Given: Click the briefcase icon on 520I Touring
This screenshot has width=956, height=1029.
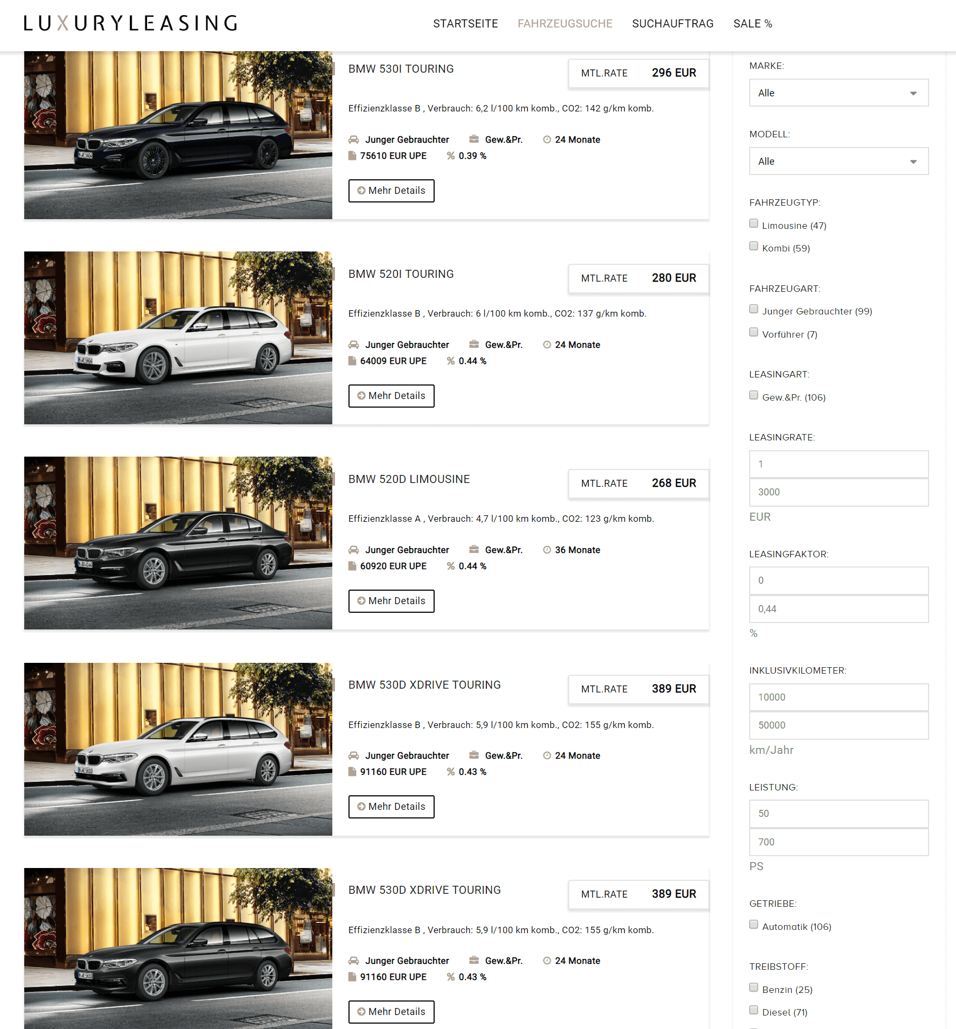Looking at the screenshot, I should coord(474,344).
